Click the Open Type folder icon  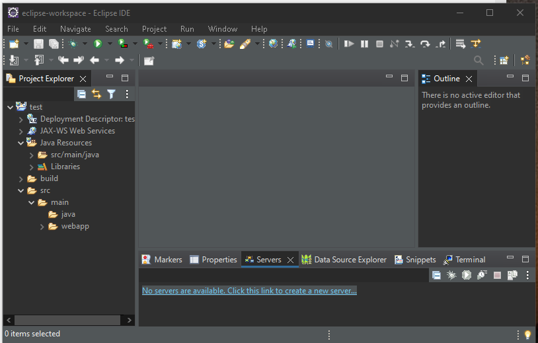point(229,44)
